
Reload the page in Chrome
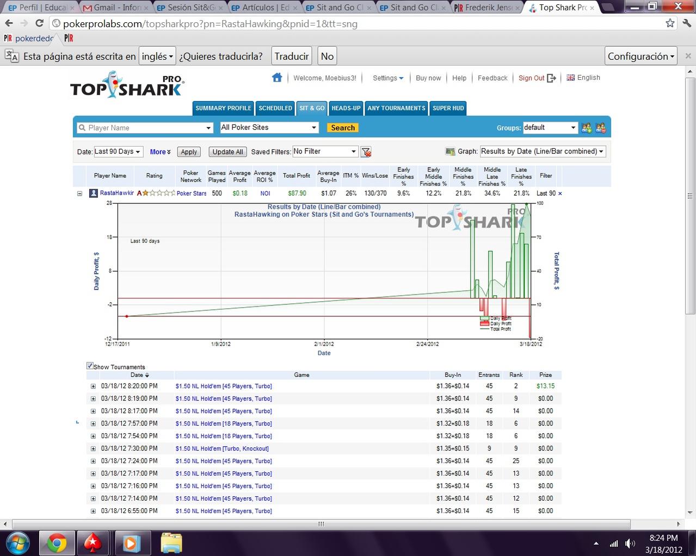coord(39,23)
